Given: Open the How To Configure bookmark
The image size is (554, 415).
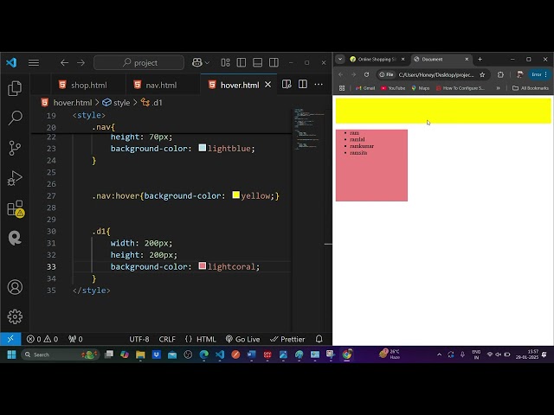Looking at the screenshot, I should tap(461, 88).
